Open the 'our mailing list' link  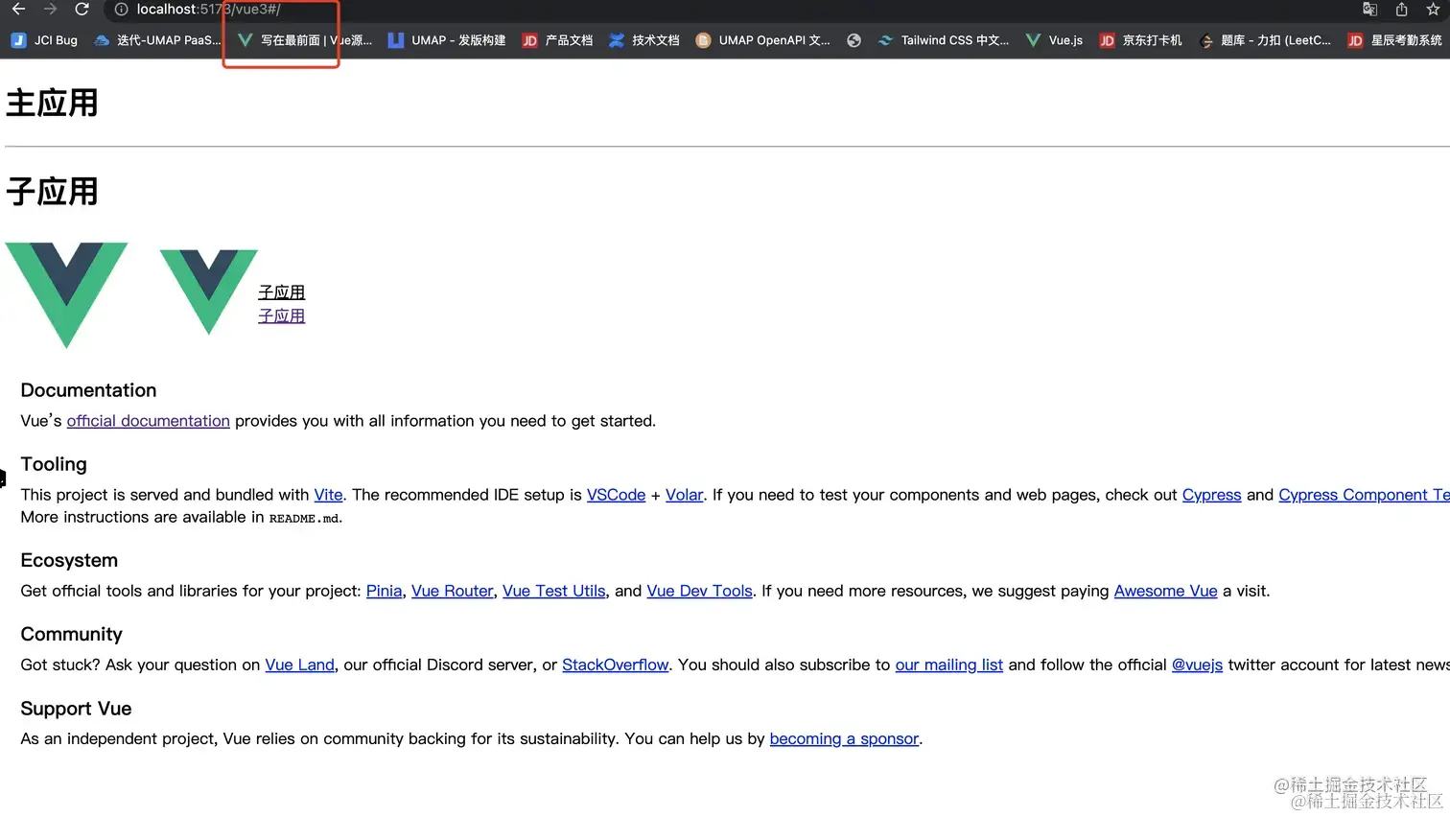pyautogui.click(x=948, y=665)
